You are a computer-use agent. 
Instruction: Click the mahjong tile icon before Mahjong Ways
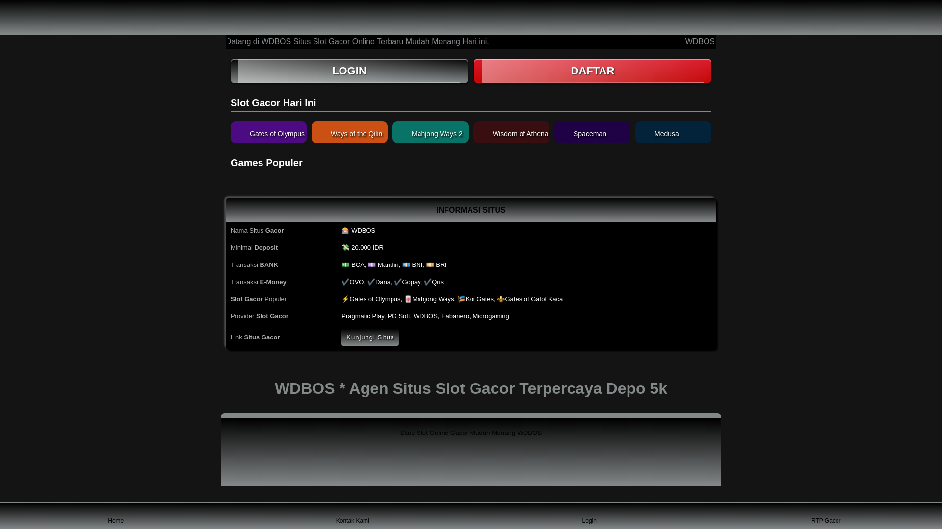(408, 299)
